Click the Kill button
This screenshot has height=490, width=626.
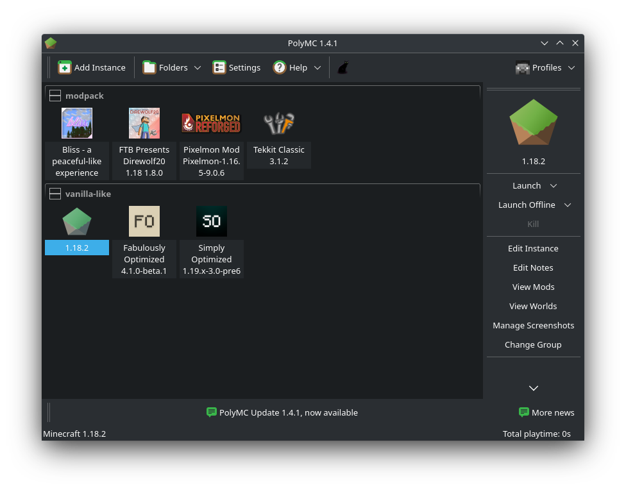[x=533, y=224]
